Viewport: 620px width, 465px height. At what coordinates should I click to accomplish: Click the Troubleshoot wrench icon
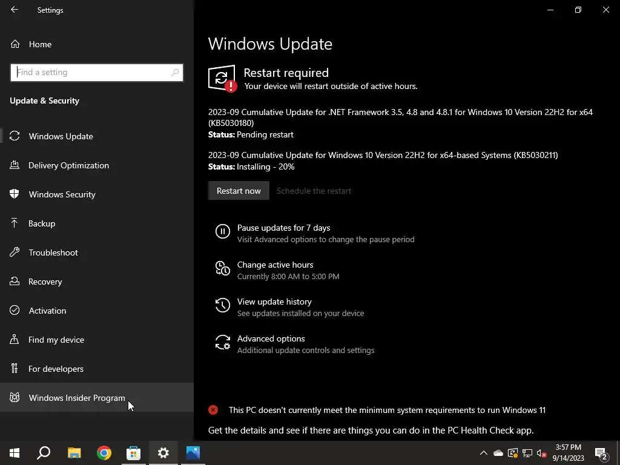point(15,252)
